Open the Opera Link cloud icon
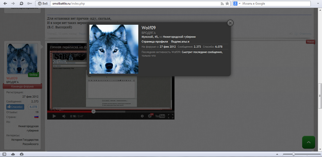The image size is (322, 157). [13, 154]
